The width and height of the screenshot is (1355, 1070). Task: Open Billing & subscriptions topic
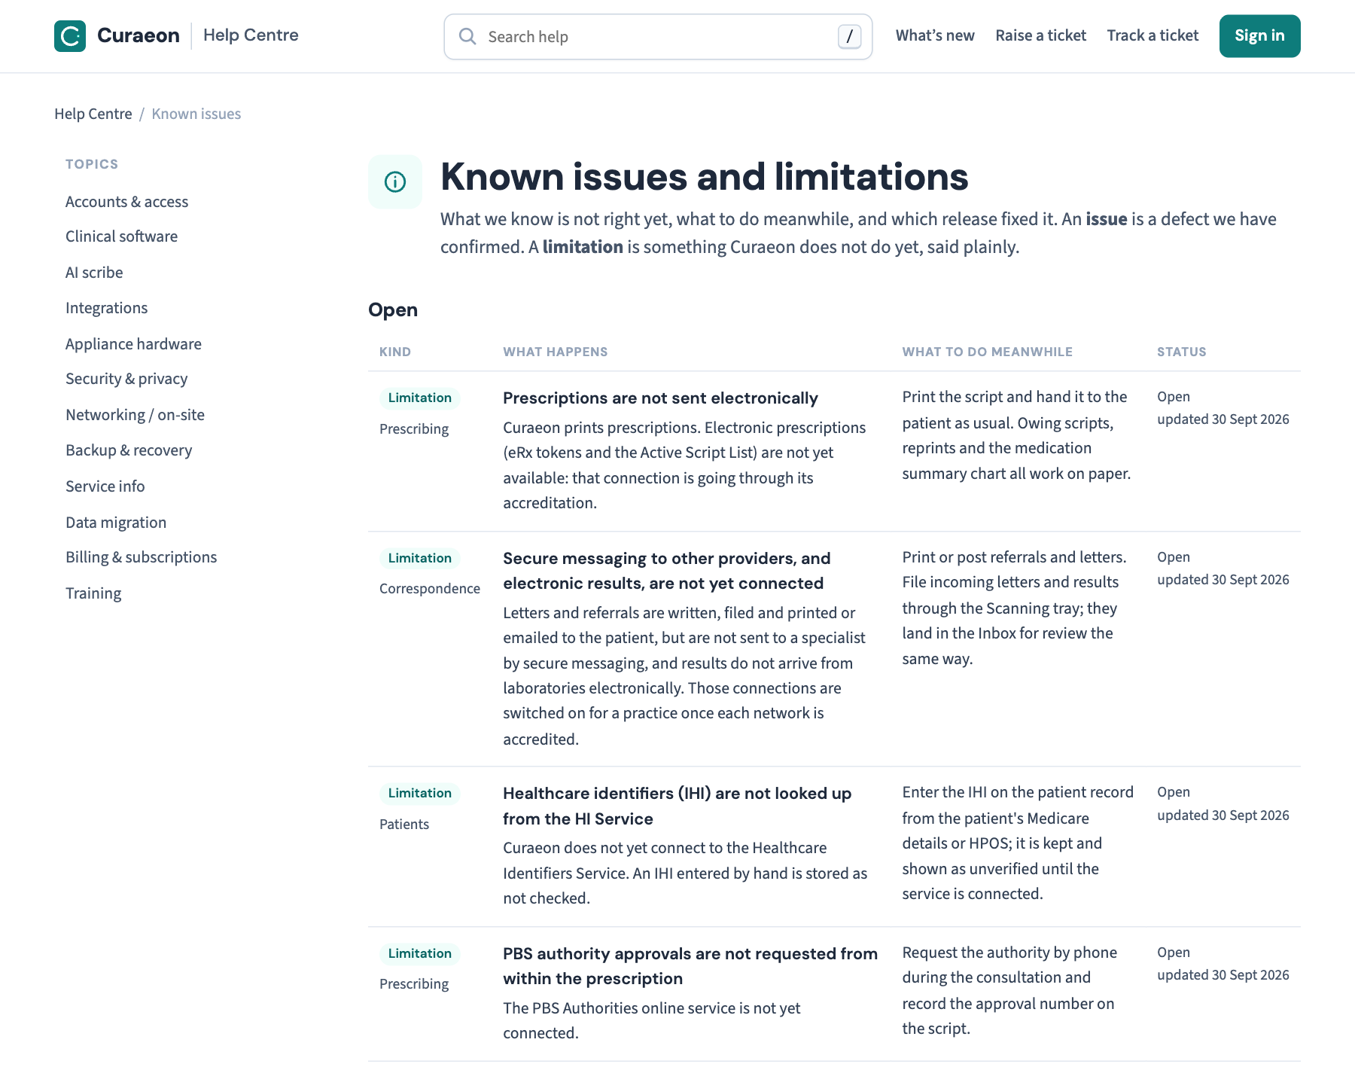141,557
